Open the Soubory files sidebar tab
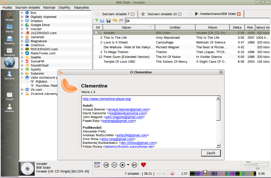Screen dimensions: 271x178 point(9,40)
